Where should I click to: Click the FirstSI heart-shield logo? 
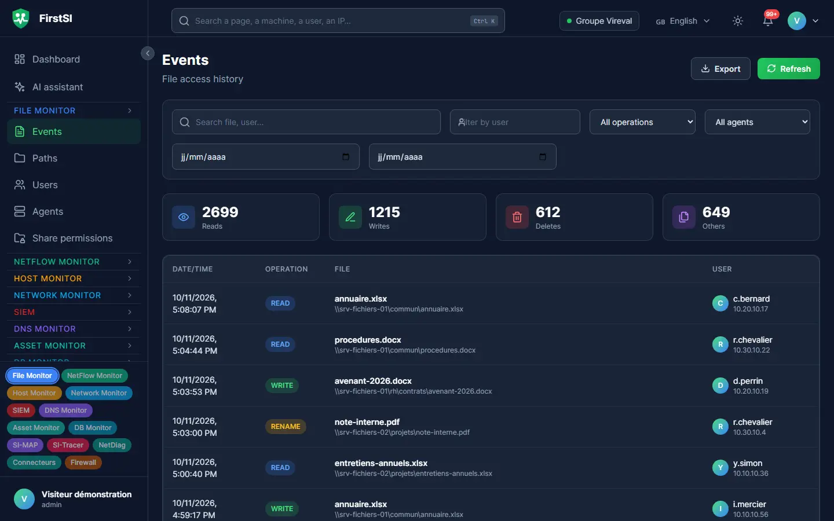tap(21, 19)
